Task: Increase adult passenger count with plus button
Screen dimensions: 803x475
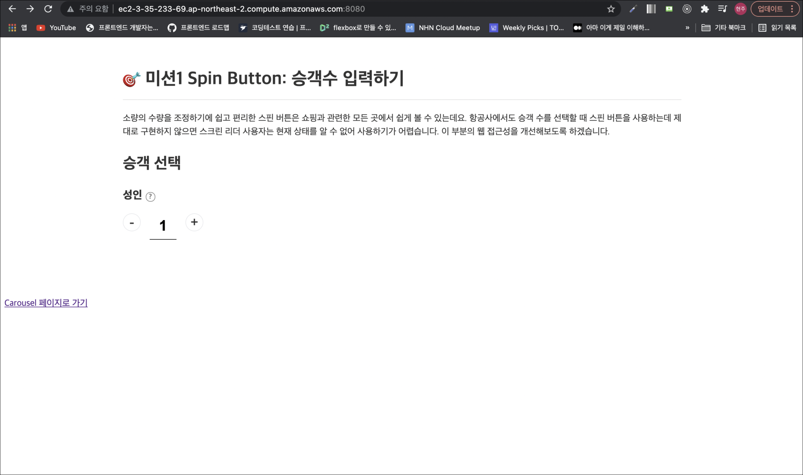Action: 194,222
